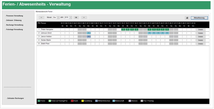Go to previous month with << button
214x109 pixels.
(41, 17)
